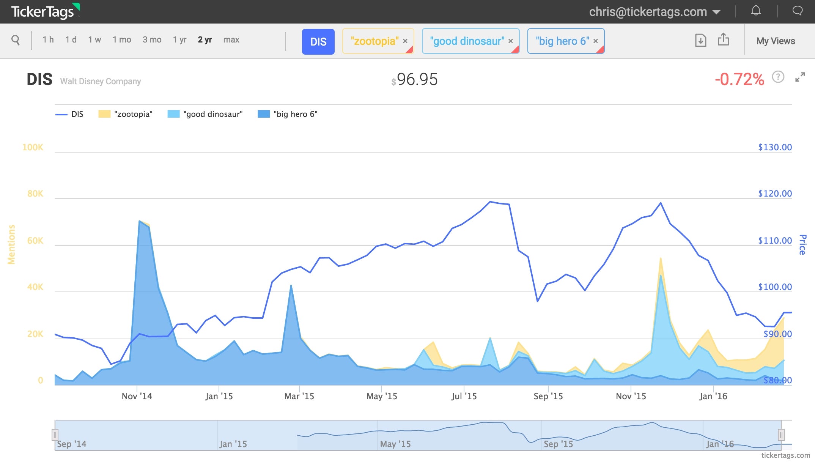Select the 1 h time range
815x463 pixels.
pyautogui.click(x=48, y=40)
